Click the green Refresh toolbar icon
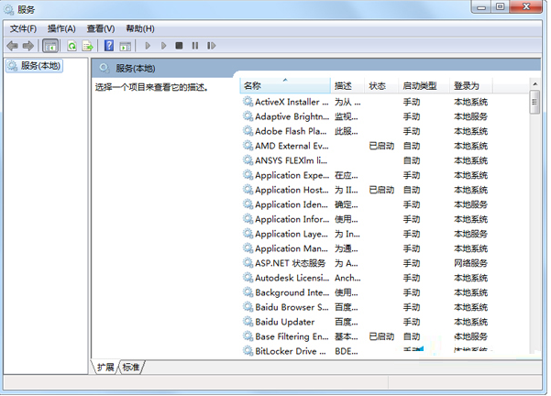551x396 pixels. coord(72,45)
